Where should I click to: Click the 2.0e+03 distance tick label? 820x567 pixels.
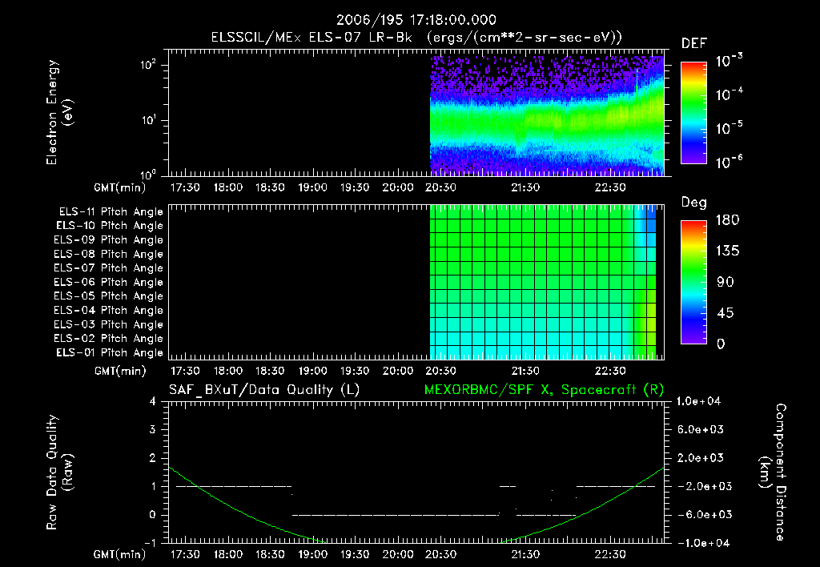[x=701, y=458]
